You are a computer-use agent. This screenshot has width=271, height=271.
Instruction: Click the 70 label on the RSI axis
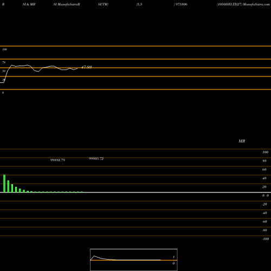(x=4, y=62)
